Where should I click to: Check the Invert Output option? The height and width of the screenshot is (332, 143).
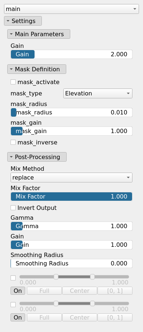13,208
